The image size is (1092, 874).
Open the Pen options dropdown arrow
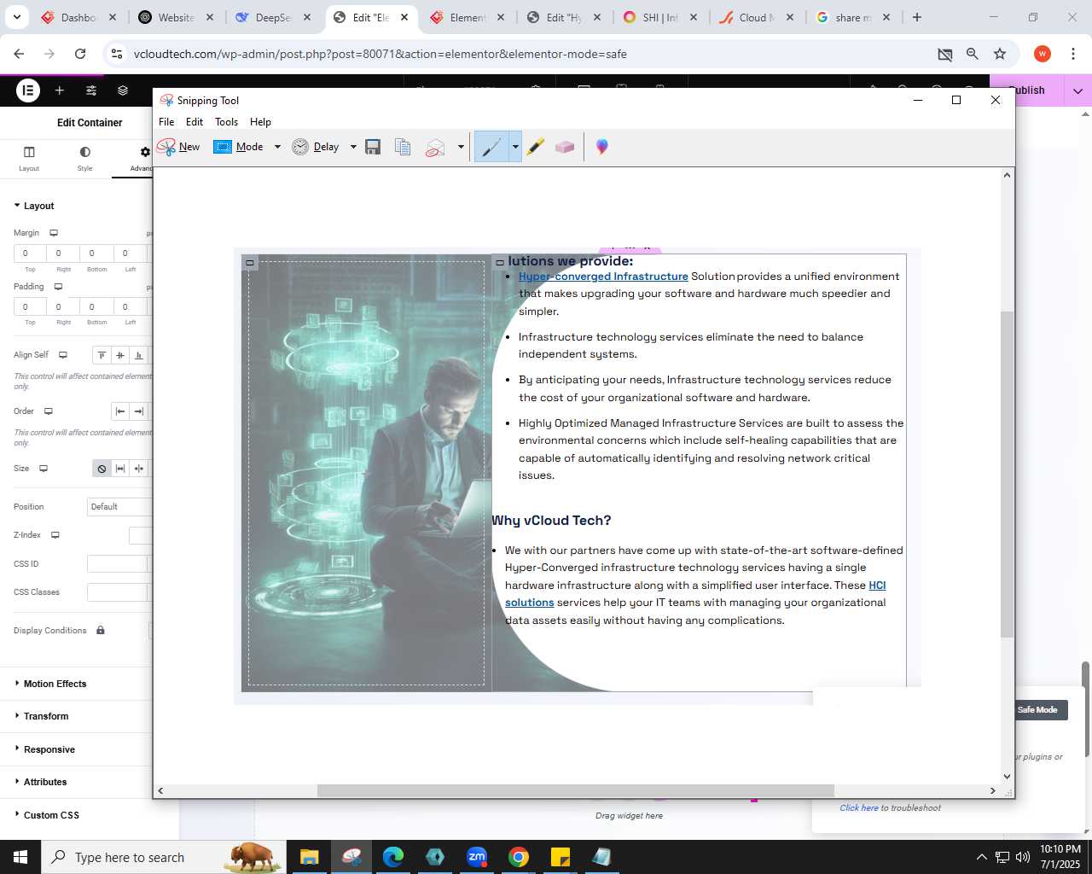click(x=515, y=147)
